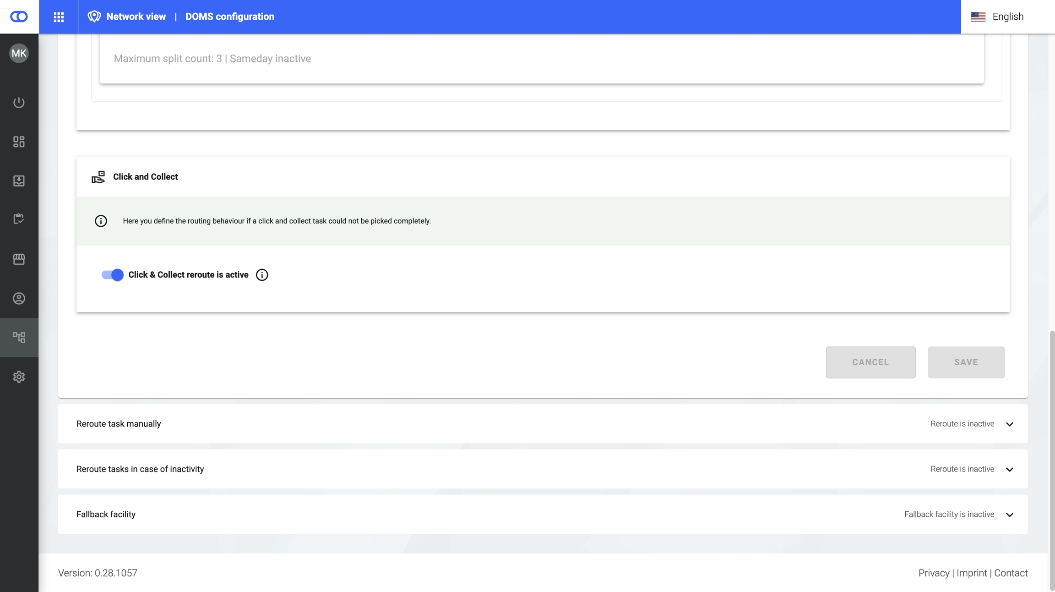This screenshot has width=1055, height=592.
Task: Click the Network view breadcrumb
Action: 136,17
